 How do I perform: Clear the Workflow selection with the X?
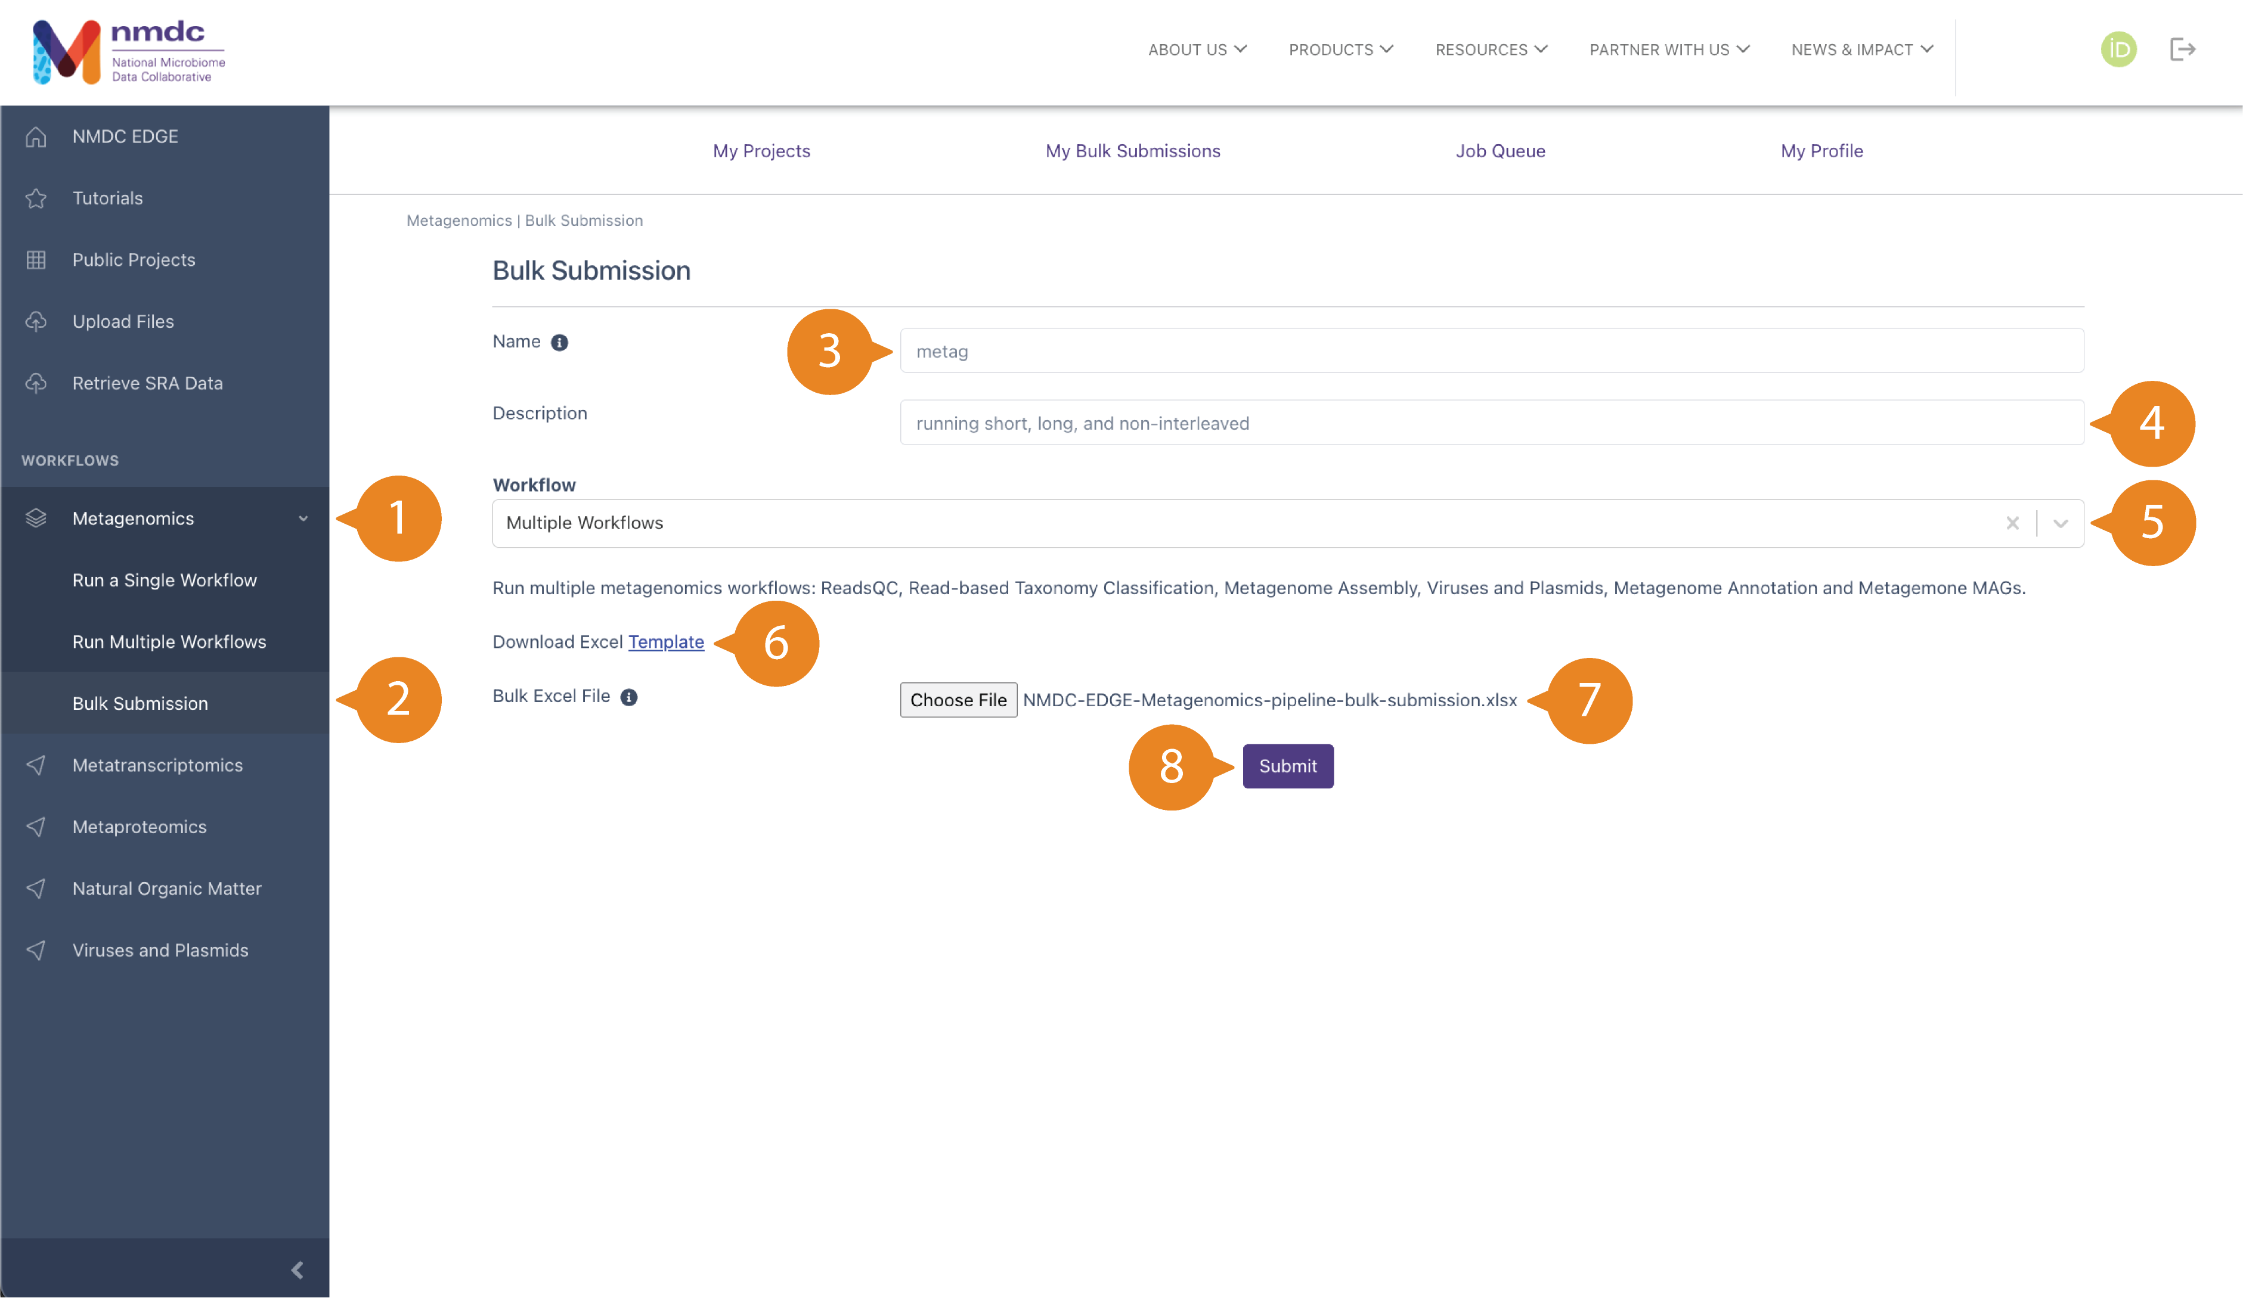2012,523
